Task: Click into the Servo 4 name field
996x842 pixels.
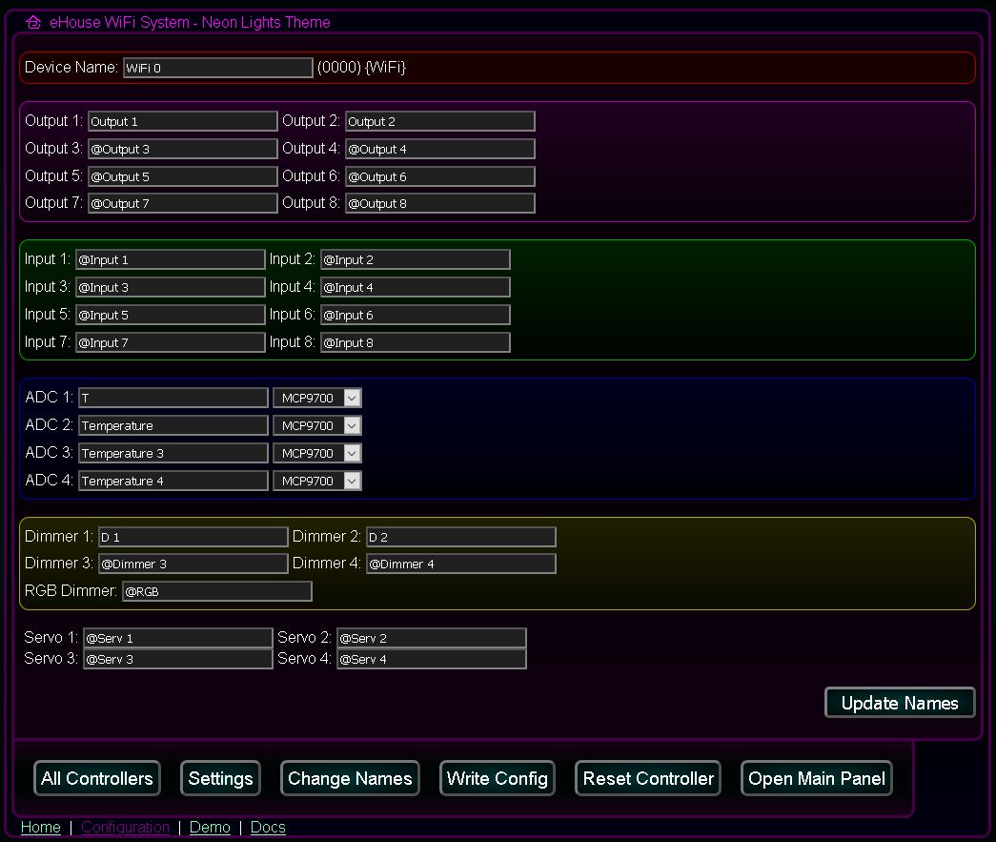Action: pos(431,660)
